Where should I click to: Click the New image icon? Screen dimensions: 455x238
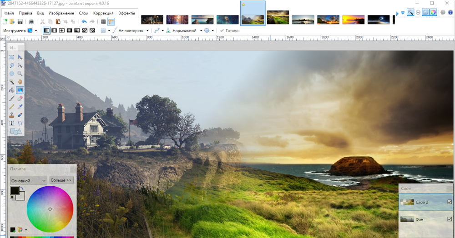5,21
